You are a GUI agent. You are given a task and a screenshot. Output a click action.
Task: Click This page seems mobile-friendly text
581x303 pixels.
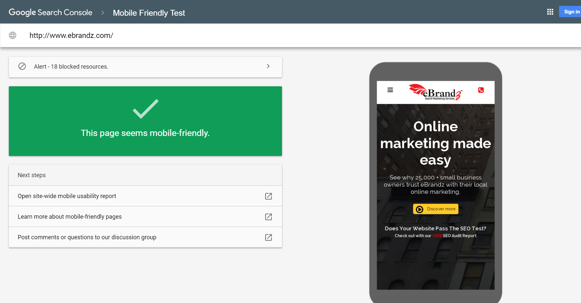click(x=145, y=133)
